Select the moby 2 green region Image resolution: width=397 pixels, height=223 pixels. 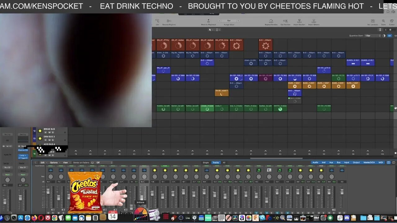[221, 108]
